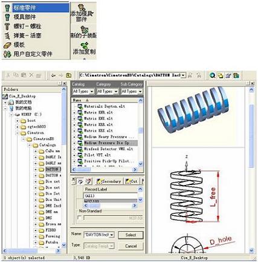This screenshot has width=258, height=262.
Task: Click the yellow folders view icon
Action: click(x=221, y=76)
